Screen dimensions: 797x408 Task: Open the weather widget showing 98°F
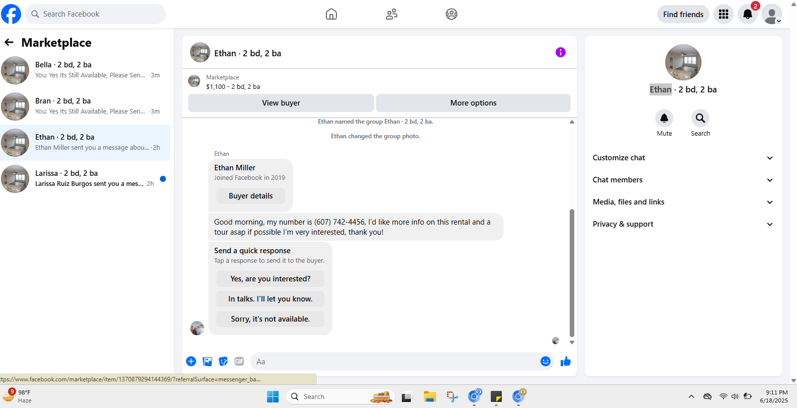(x=17, y=396)
